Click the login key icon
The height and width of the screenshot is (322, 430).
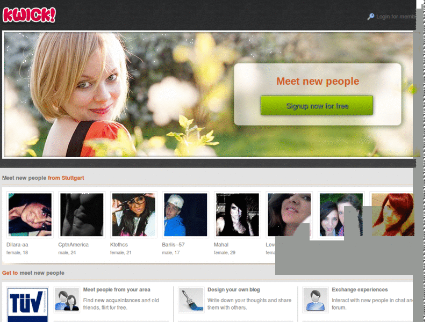click(x=371, y=17)
